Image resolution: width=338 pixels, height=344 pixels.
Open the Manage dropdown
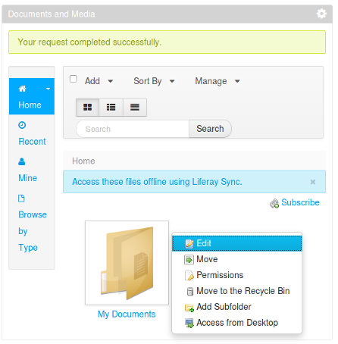(x=218, y=81)
